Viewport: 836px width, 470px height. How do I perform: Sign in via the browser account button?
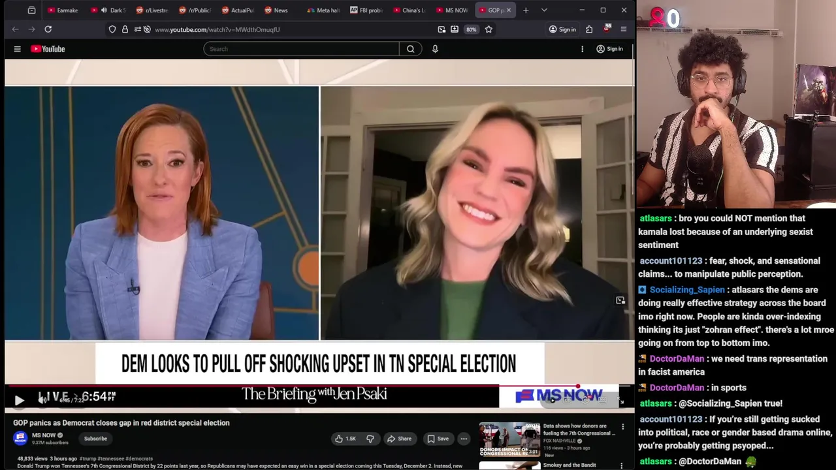pos(562,29)
